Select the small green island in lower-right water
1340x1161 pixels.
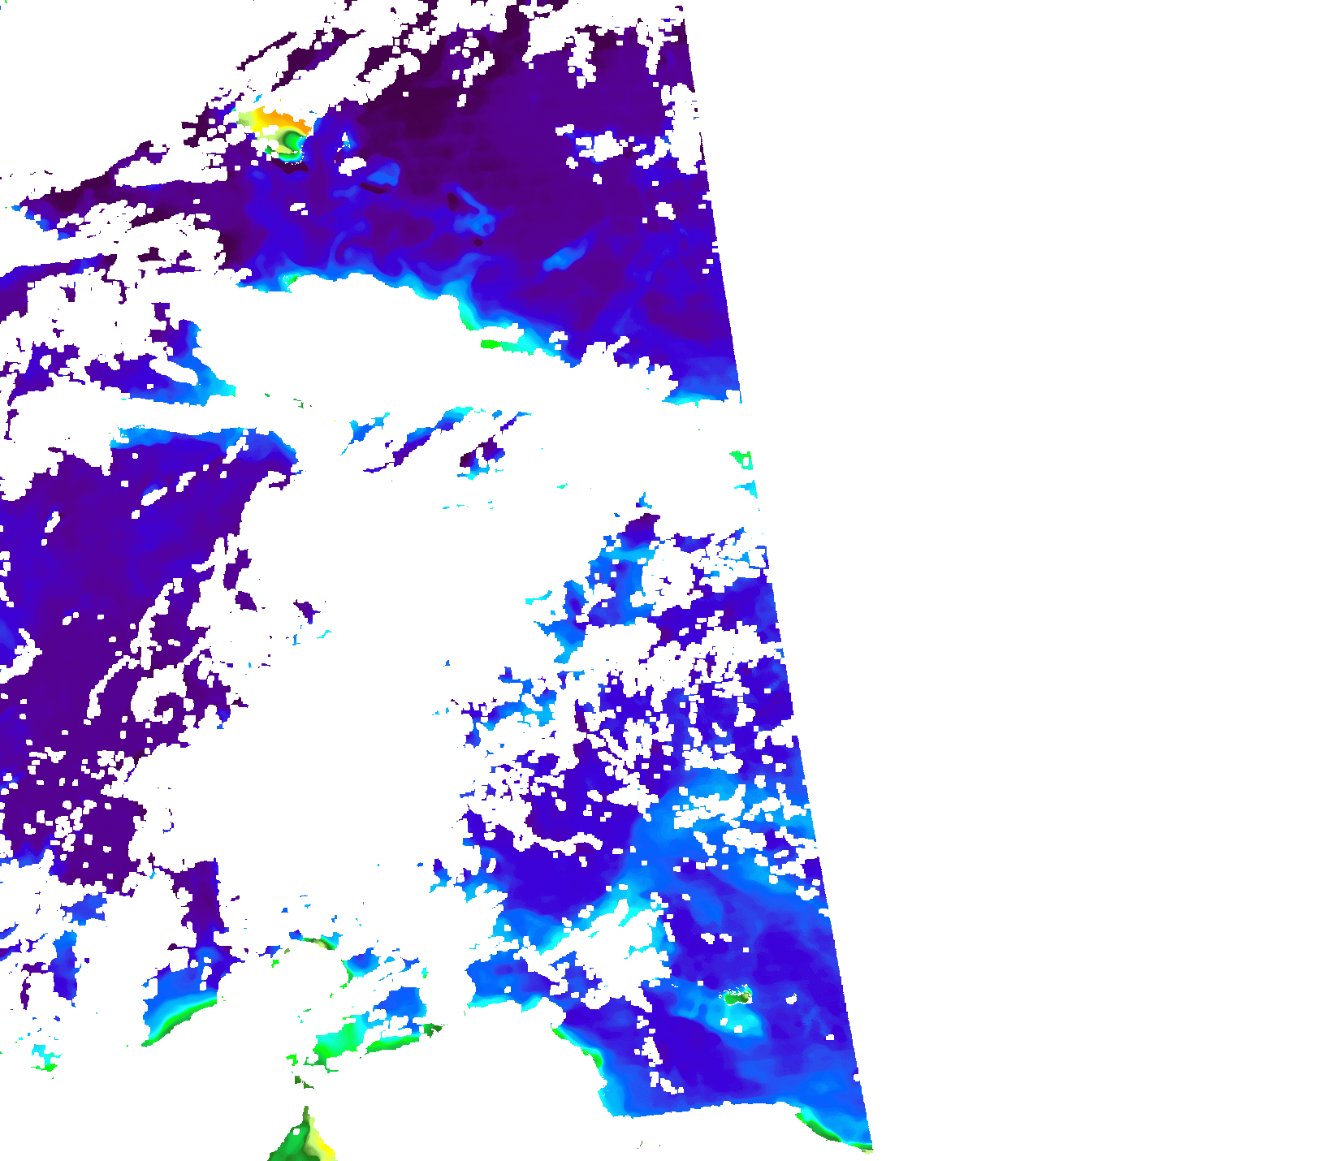pyautogui.click(x=737, y=996)
